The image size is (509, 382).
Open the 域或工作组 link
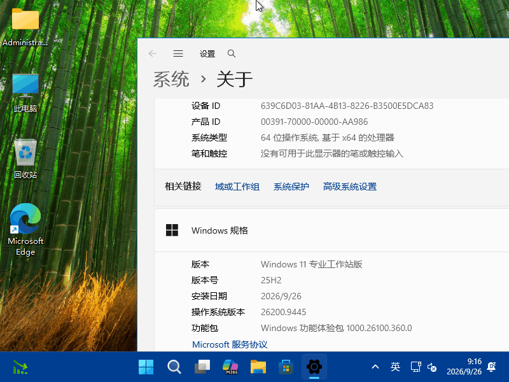pyautogui.click(x=237, y=187)
